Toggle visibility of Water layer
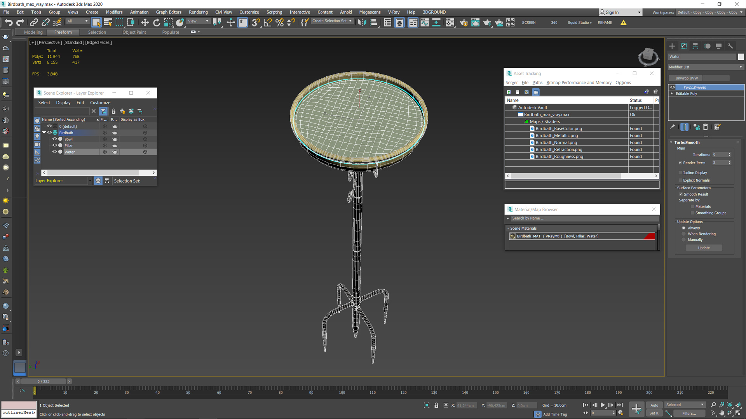Screen dimensions: 746x419 pos(54,152)
